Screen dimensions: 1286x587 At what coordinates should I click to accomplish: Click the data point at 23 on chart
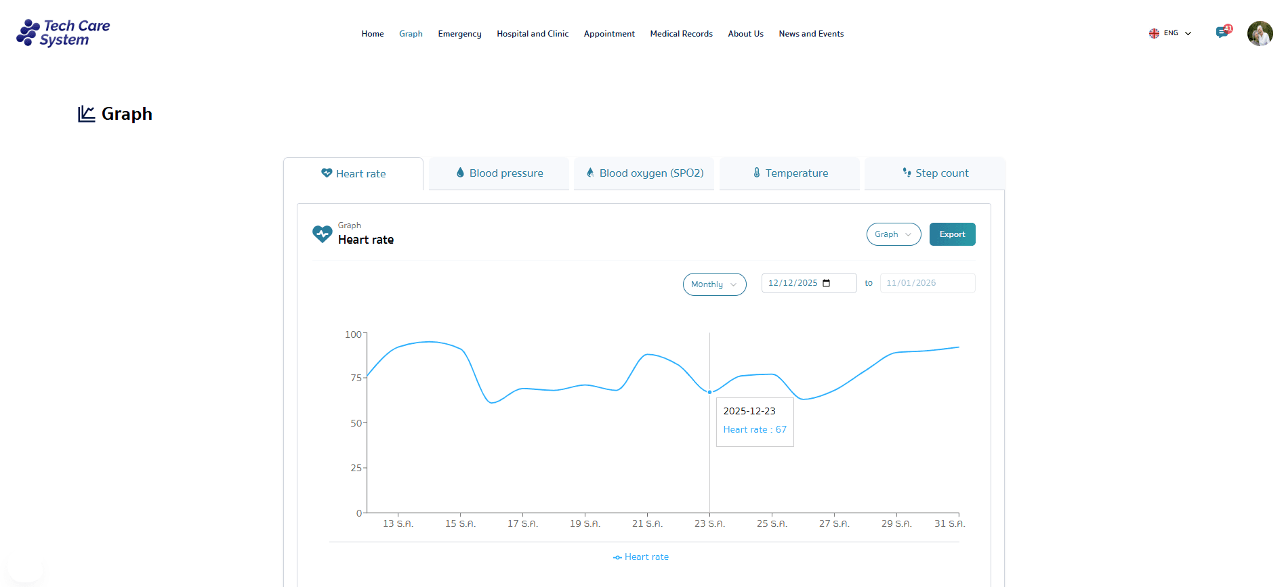(709, 392)
